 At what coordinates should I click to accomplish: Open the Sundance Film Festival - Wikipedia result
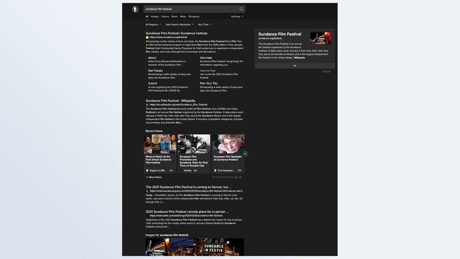(170, 101)
